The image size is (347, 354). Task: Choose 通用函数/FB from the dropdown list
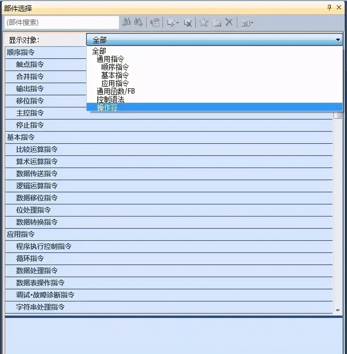point(116,91)
